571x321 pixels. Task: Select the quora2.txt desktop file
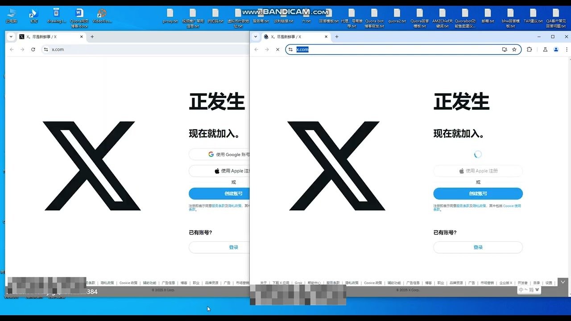click(x=397, y=16)
